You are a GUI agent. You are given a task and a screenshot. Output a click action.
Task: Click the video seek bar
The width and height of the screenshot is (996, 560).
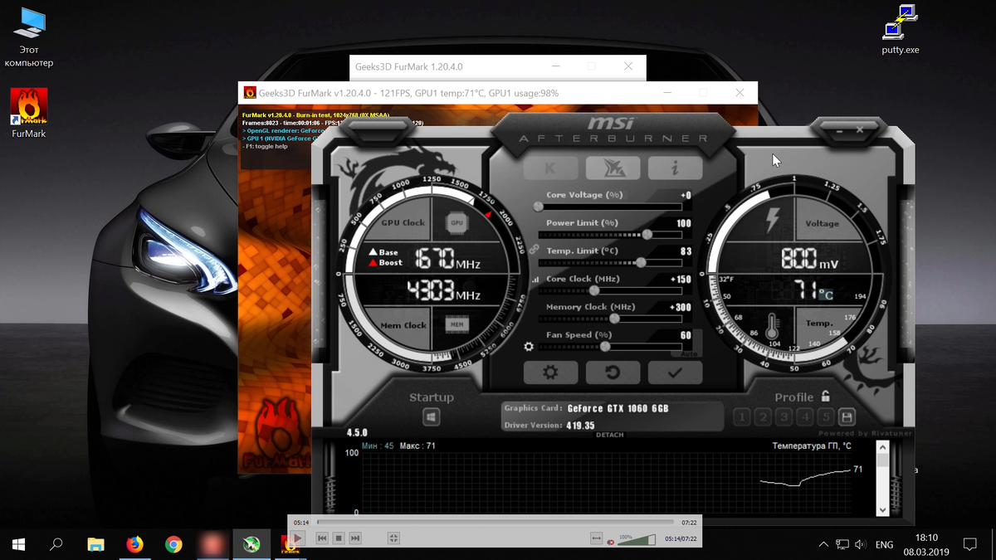pos(496,523)
